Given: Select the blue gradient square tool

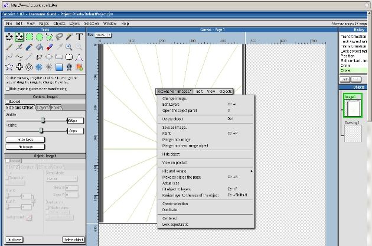Looking at the screenshot, I should [59, 67].
